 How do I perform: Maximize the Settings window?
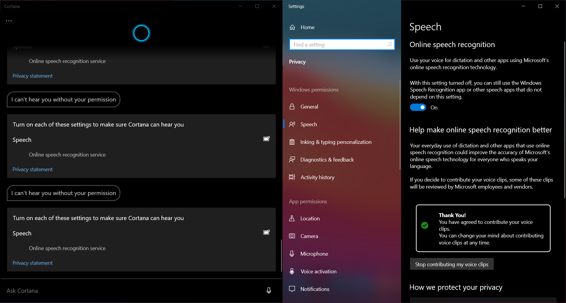[540, 6]
